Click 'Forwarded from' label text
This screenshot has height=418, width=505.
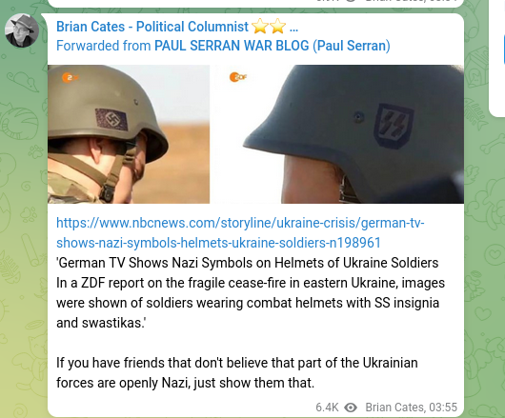point(104,46)
